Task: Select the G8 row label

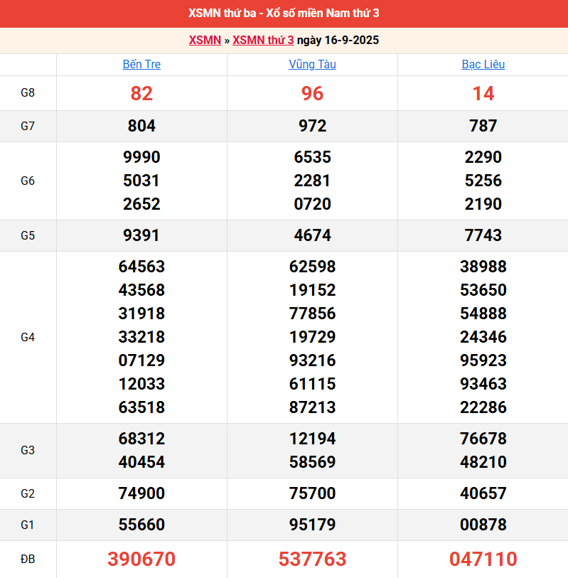Action: pyautogui.click(x=28, y=93)
